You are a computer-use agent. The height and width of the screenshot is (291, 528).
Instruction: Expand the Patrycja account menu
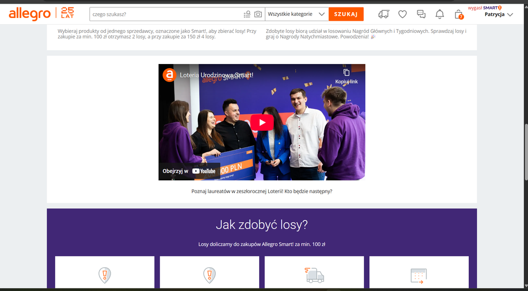[x=499, y=15]
